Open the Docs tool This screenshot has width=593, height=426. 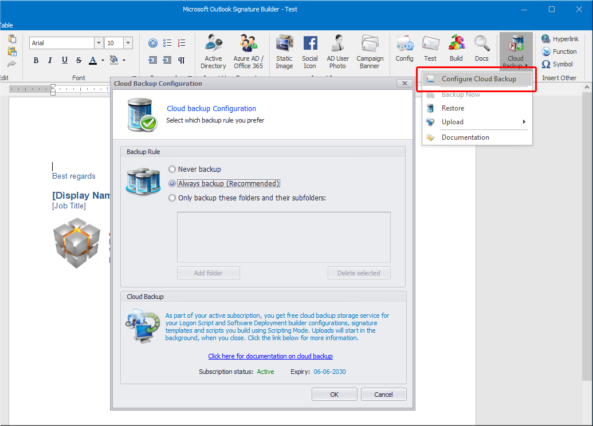pyautogui.click(x=482, y=49)
